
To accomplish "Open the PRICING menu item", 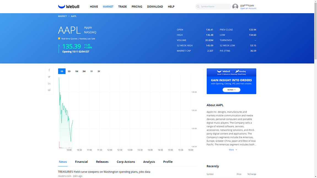I will (137, 7).
